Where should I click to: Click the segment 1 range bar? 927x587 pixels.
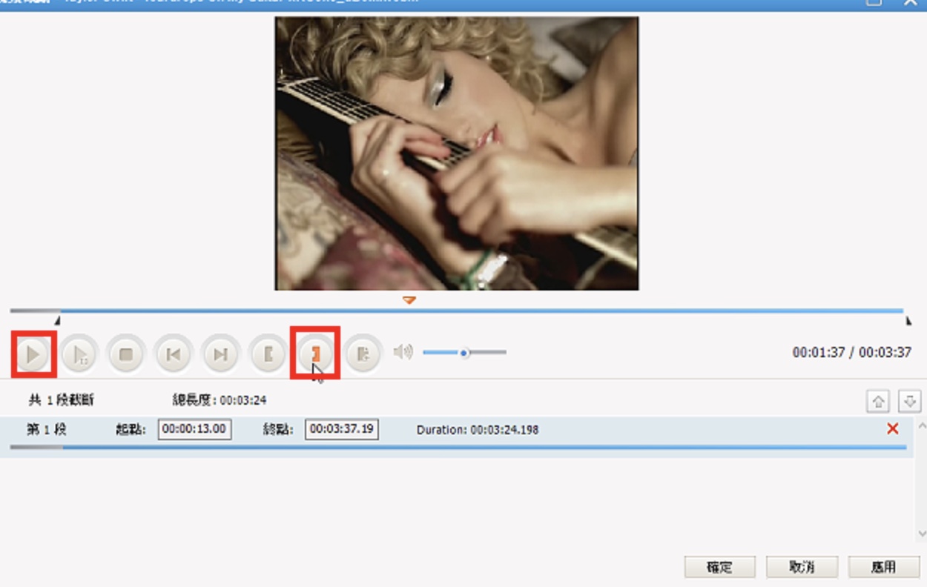click(458, 448)
